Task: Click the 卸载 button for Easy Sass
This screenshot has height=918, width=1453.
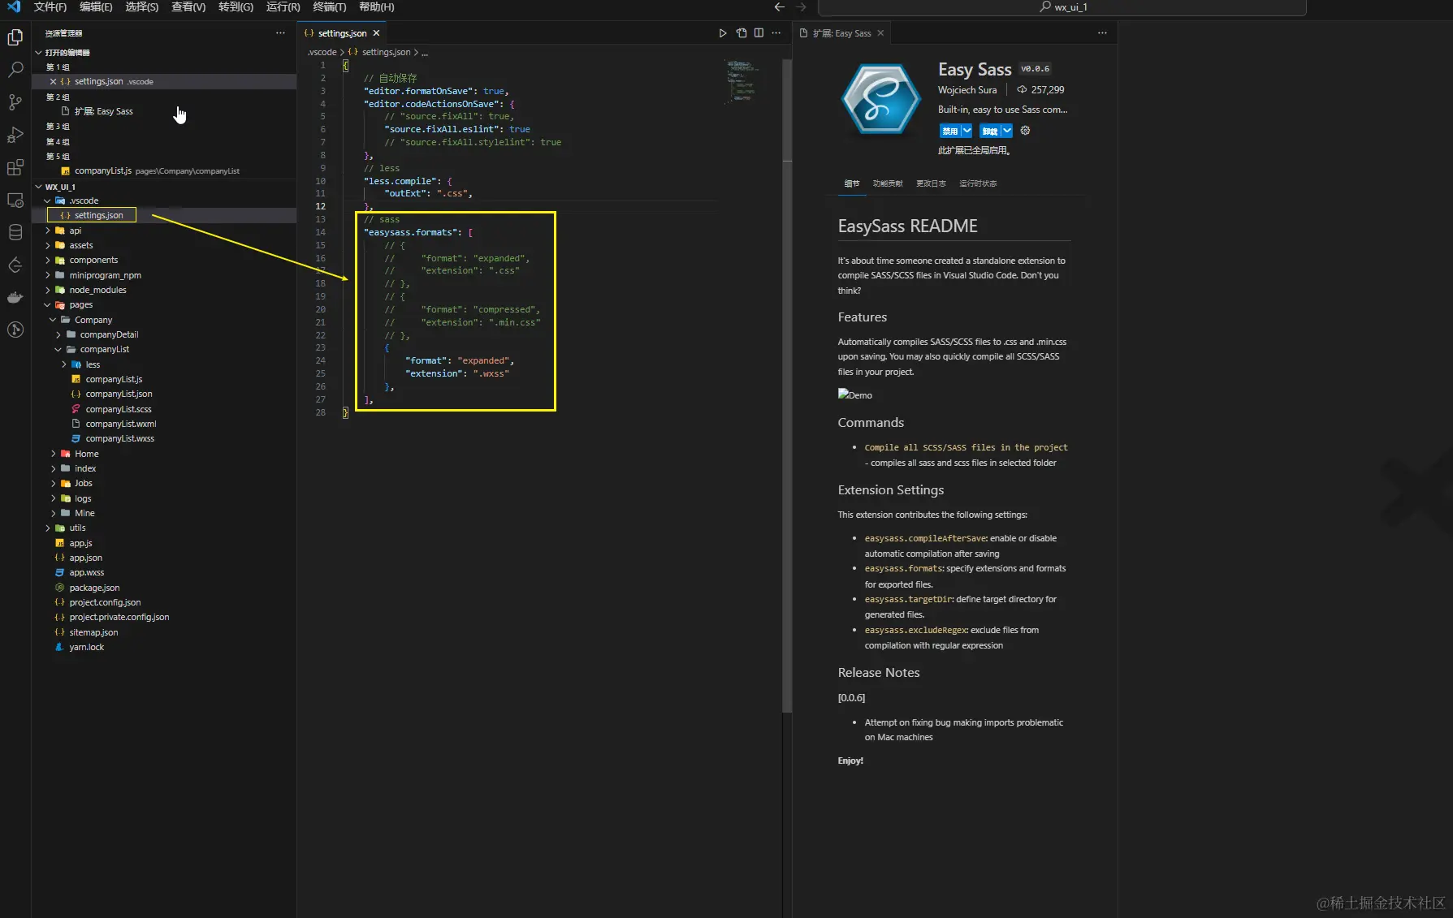Action: [x=990, y=131]
